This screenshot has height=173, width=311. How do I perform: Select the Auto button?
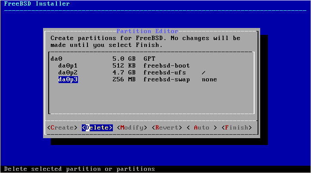[202, 128]
